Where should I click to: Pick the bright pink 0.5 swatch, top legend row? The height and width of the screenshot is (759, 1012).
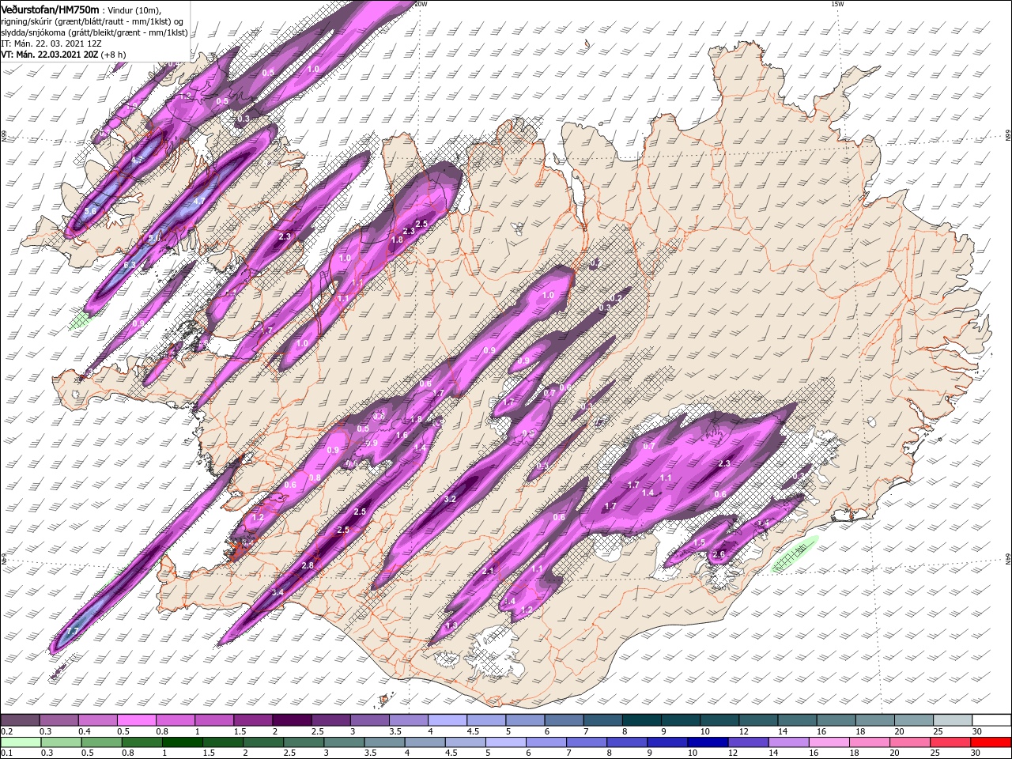pos(136,720)
